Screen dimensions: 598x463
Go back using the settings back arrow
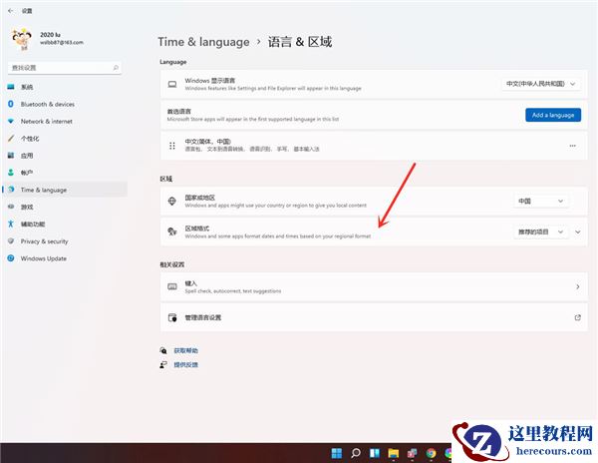10,11
